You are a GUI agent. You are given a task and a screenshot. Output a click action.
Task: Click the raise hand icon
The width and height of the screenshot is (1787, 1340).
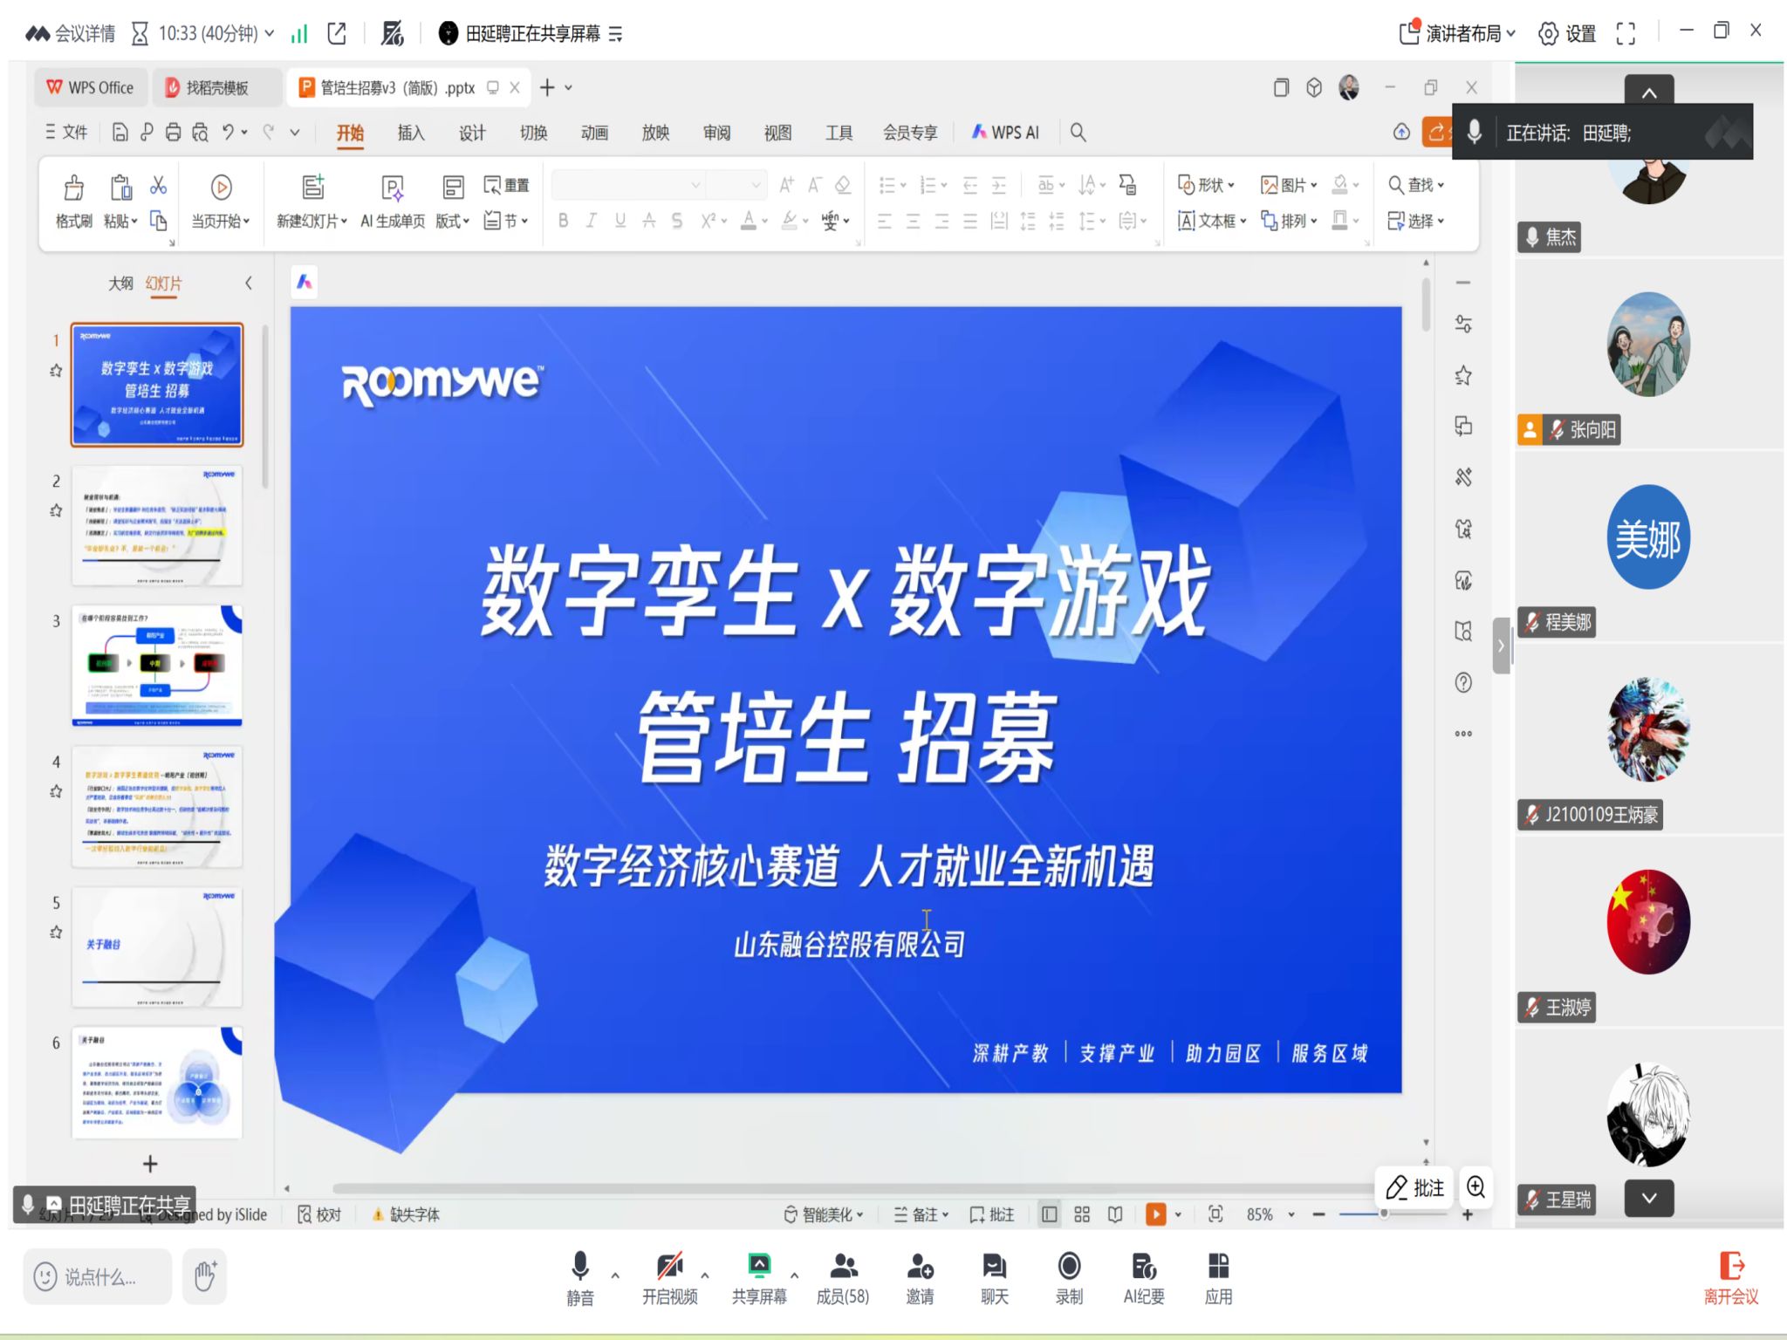205,1276
